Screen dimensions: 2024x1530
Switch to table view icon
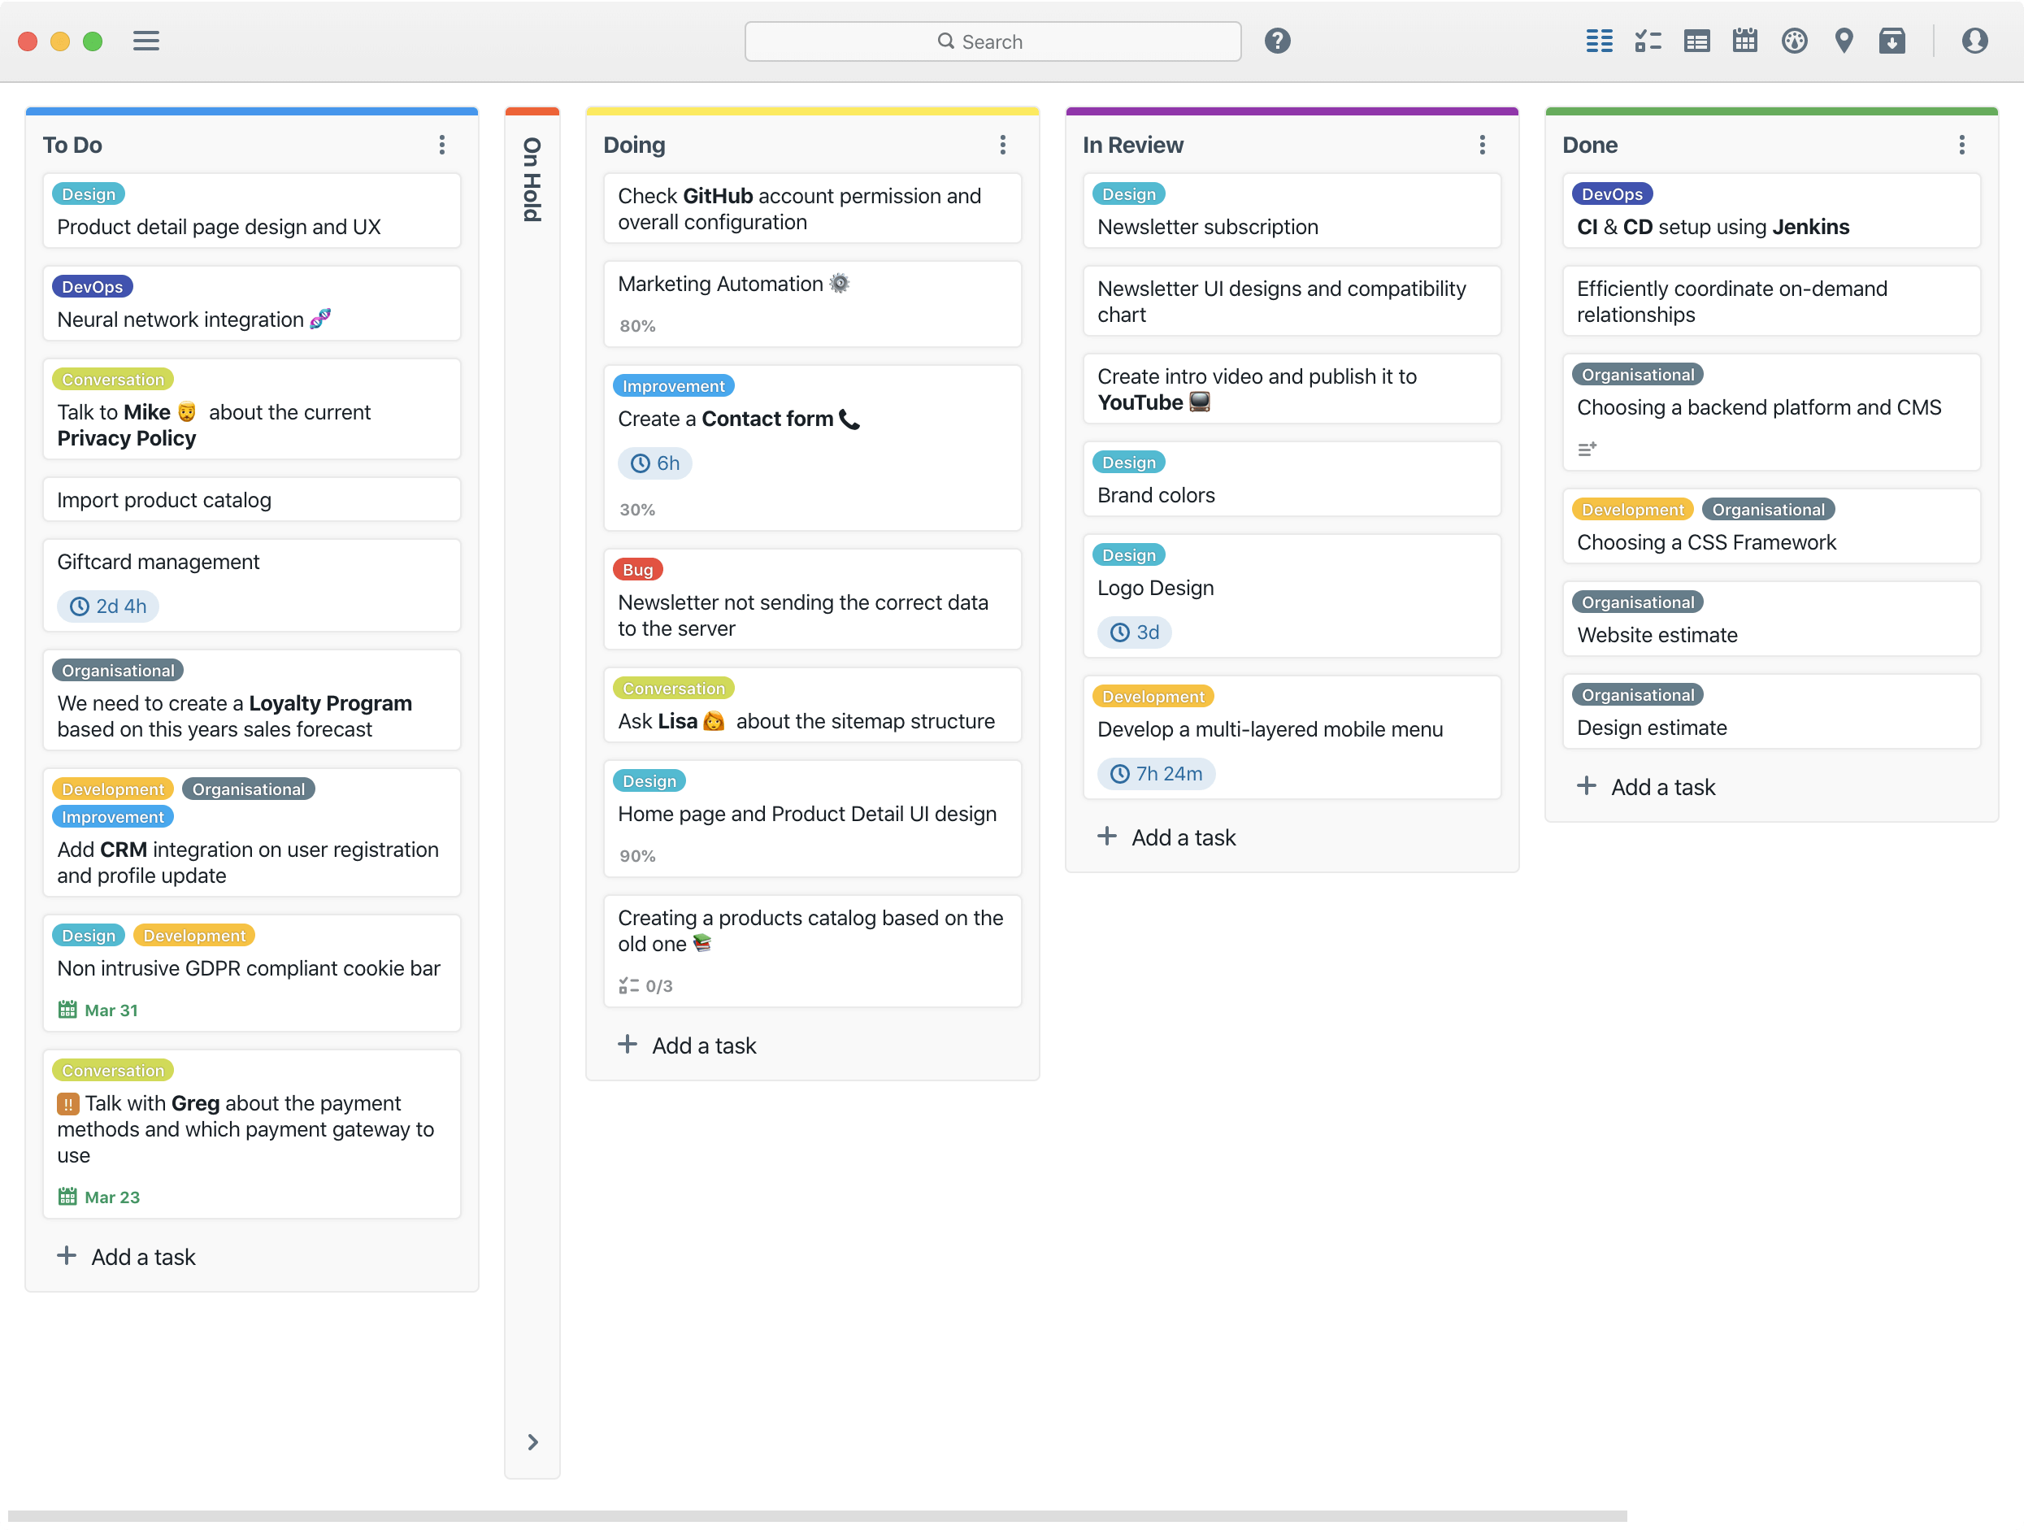pyautogui.click(x=1696, y=41)
